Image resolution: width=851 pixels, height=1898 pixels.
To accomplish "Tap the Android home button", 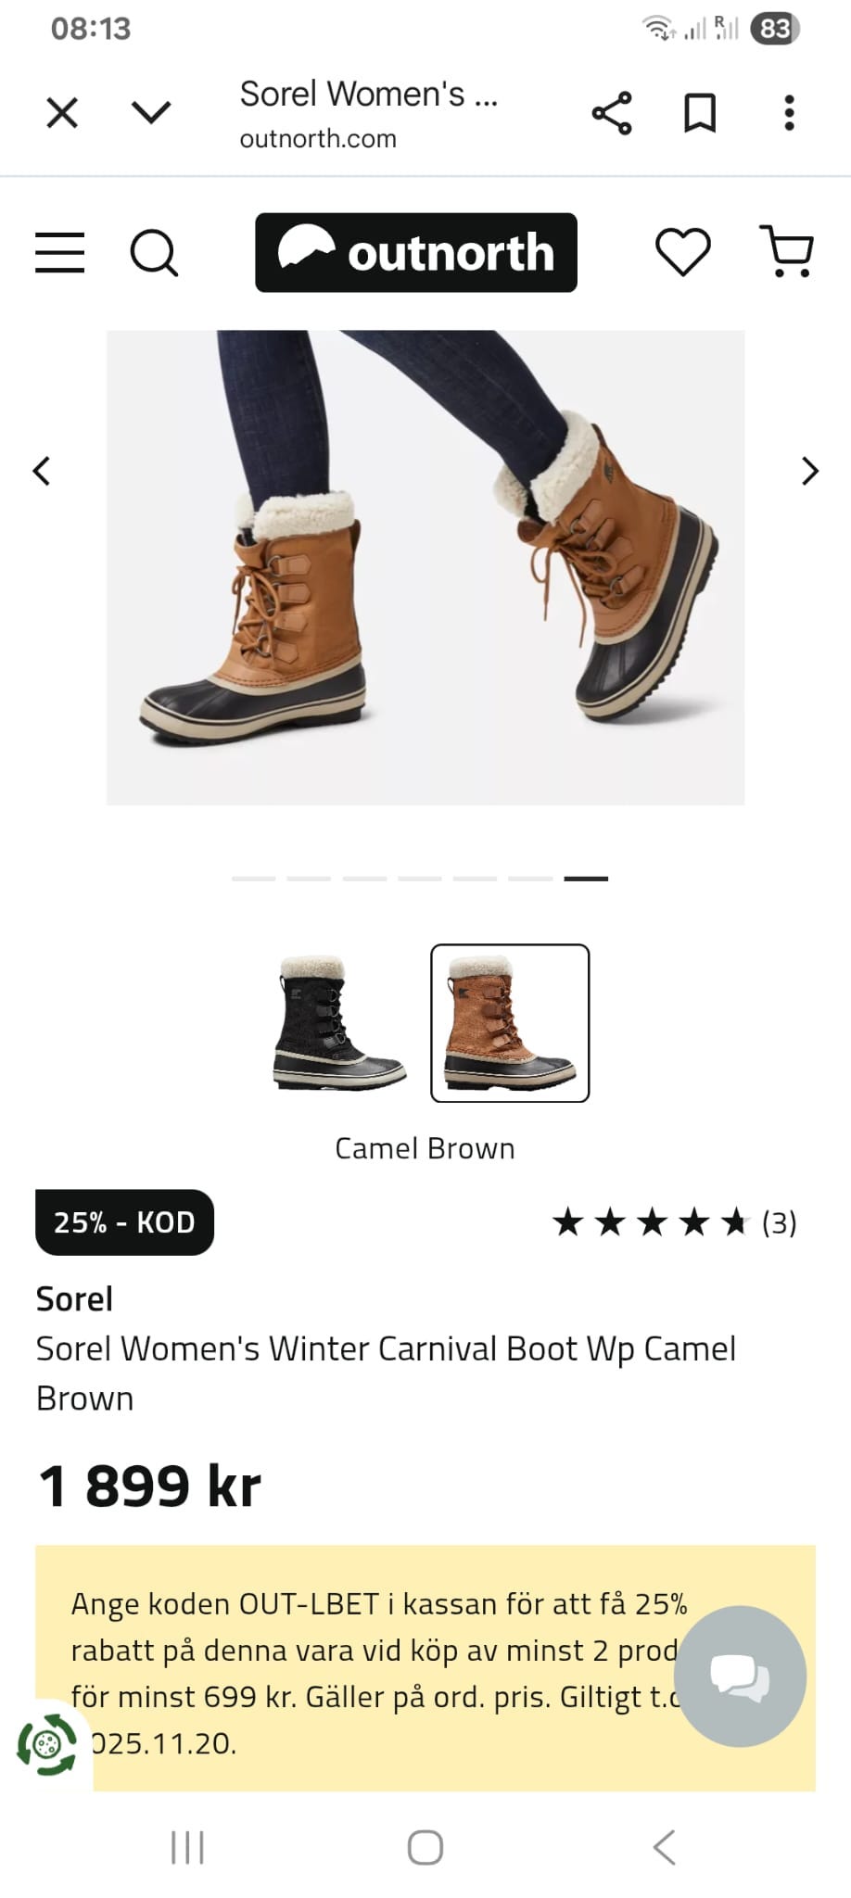I will (425, 1847).
